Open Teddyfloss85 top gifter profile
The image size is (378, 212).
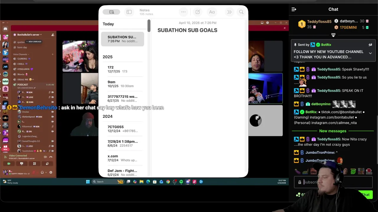point(315,24)
